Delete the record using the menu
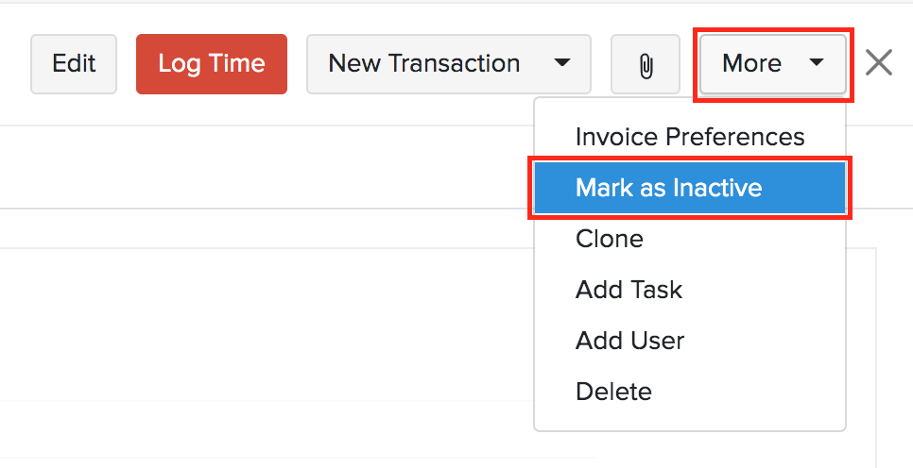Image resolution: width=913 pixels, height=468 pixels. tap(613, 391)
